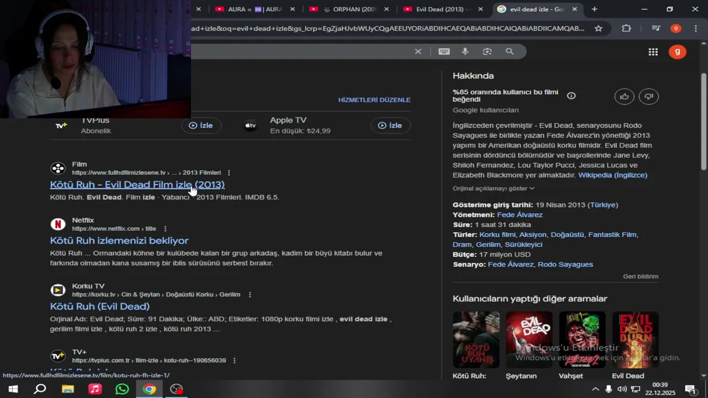Open the Şeytanın Evil Dead poster thumbnail
The image size is (708, 398).
(529, 339)
